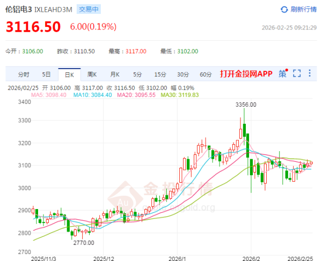Viewport: 322px width, 261px height.
Task: Click the instrument code IXLEAHD3M
Action: 53,10
